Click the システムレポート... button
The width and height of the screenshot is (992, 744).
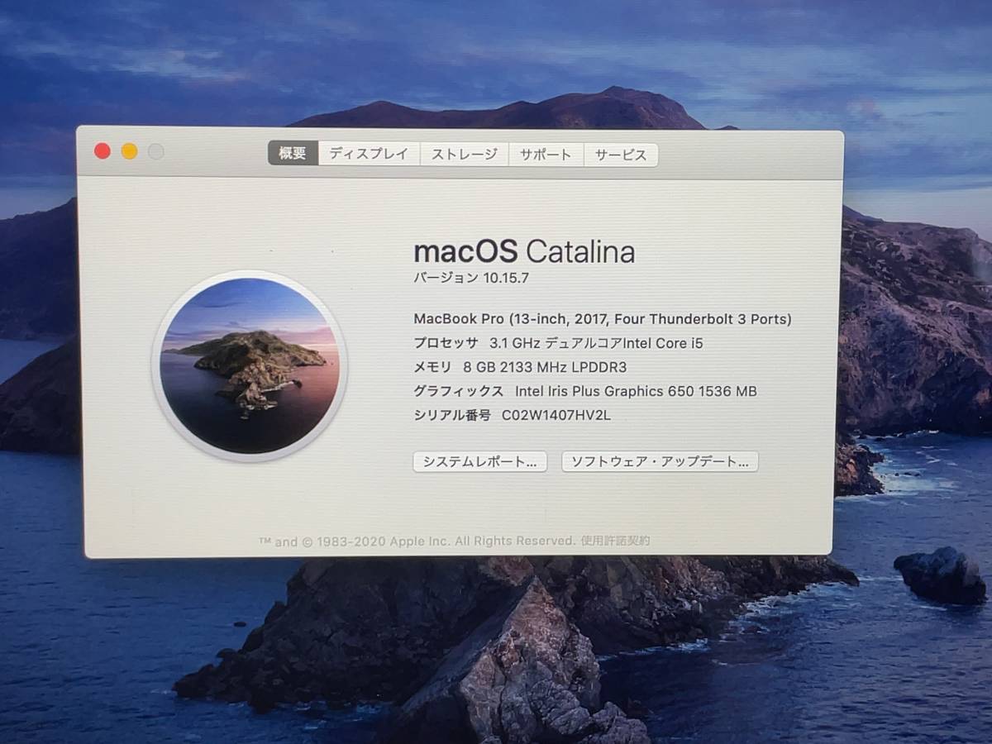tap(479, 461)
